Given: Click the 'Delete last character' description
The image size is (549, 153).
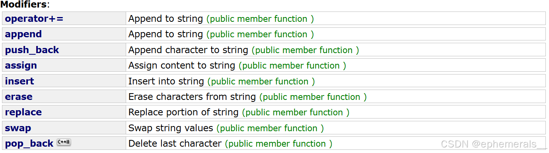Looking at the screenshot, I should point(175,143).
